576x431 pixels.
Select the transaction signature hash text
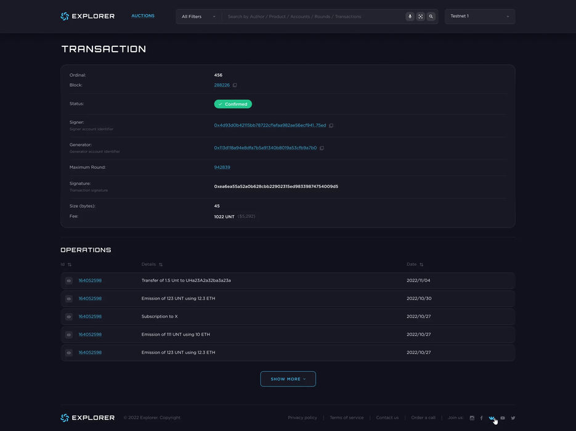tap(276, 186)
